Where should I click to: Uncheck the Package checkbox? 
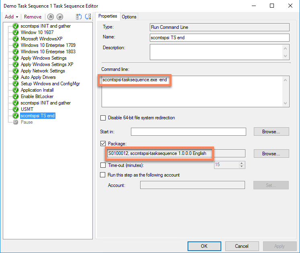[x=103, y=144]
